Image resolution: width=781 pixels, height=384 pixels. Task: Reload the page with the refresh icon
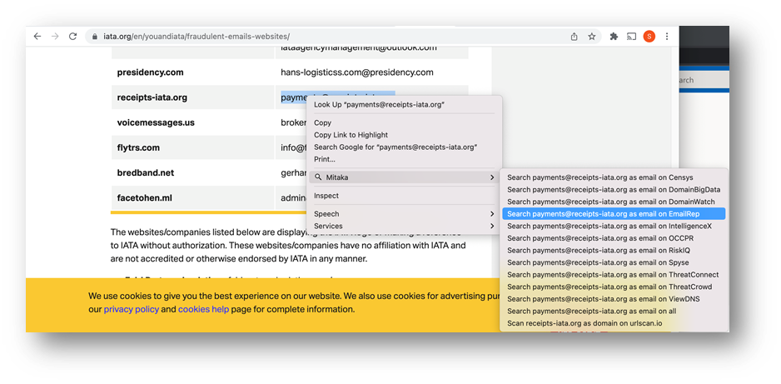pos(72,37)
